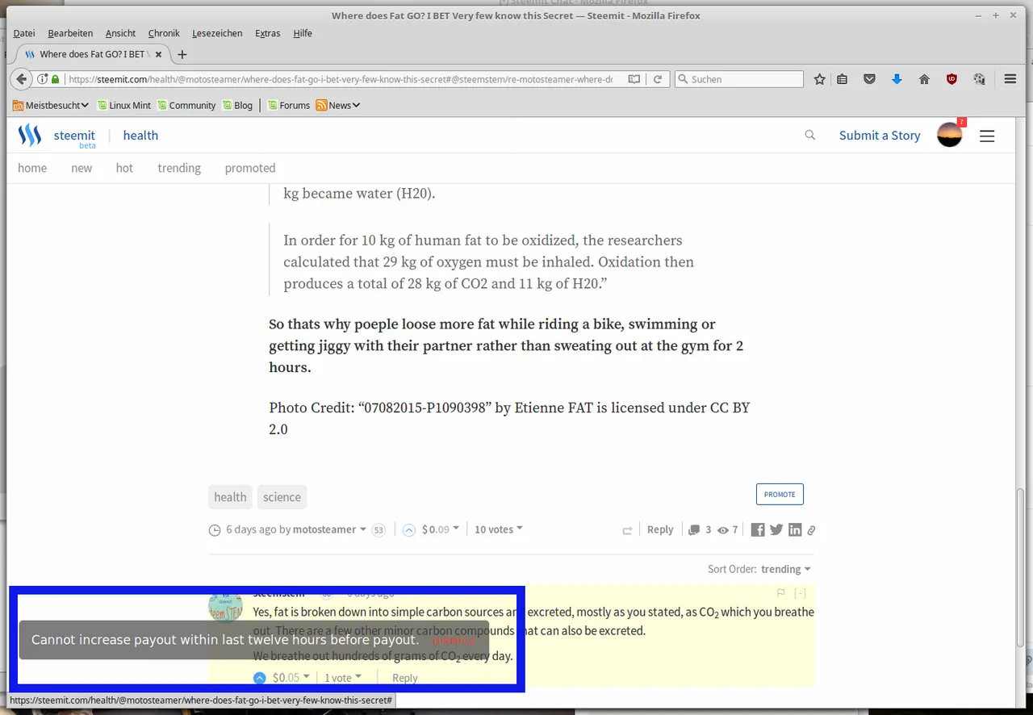Go to browser home page icon
1033x715 pixels.
[x=925, y=79]
